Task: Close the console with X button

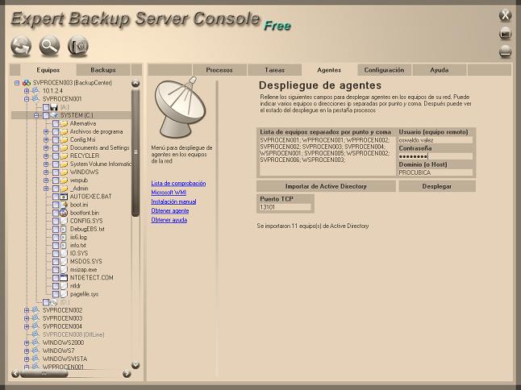Action: [505, 15]
